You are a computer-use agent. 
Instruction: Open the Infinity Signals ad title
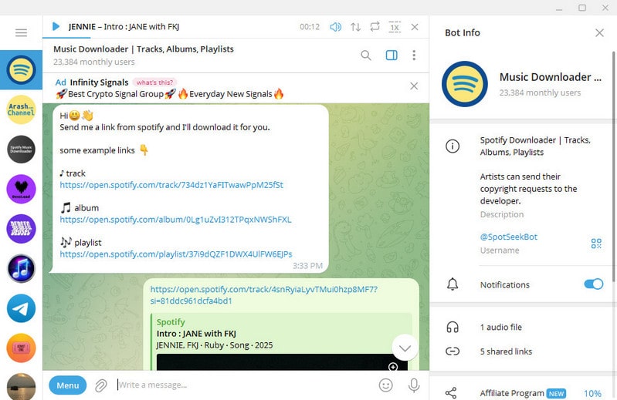(99, 82)
